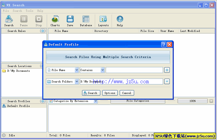
Task: Click the Search Profiles panel header
Action: (19, 101)
